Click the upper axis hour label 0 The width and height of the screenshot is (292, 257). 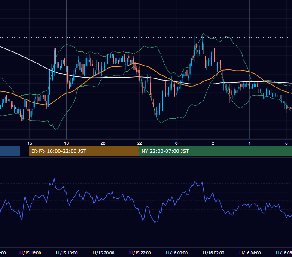point(176,143)
